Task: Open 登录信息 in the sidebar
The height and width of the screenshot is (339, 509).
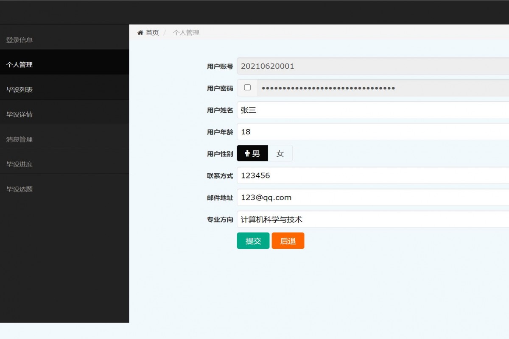Action: coord(20,40)
